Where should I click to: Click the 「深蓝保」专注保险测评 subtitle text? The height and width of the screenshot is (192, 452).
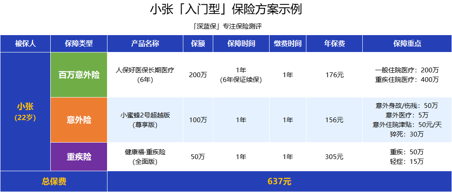point(226,26)
